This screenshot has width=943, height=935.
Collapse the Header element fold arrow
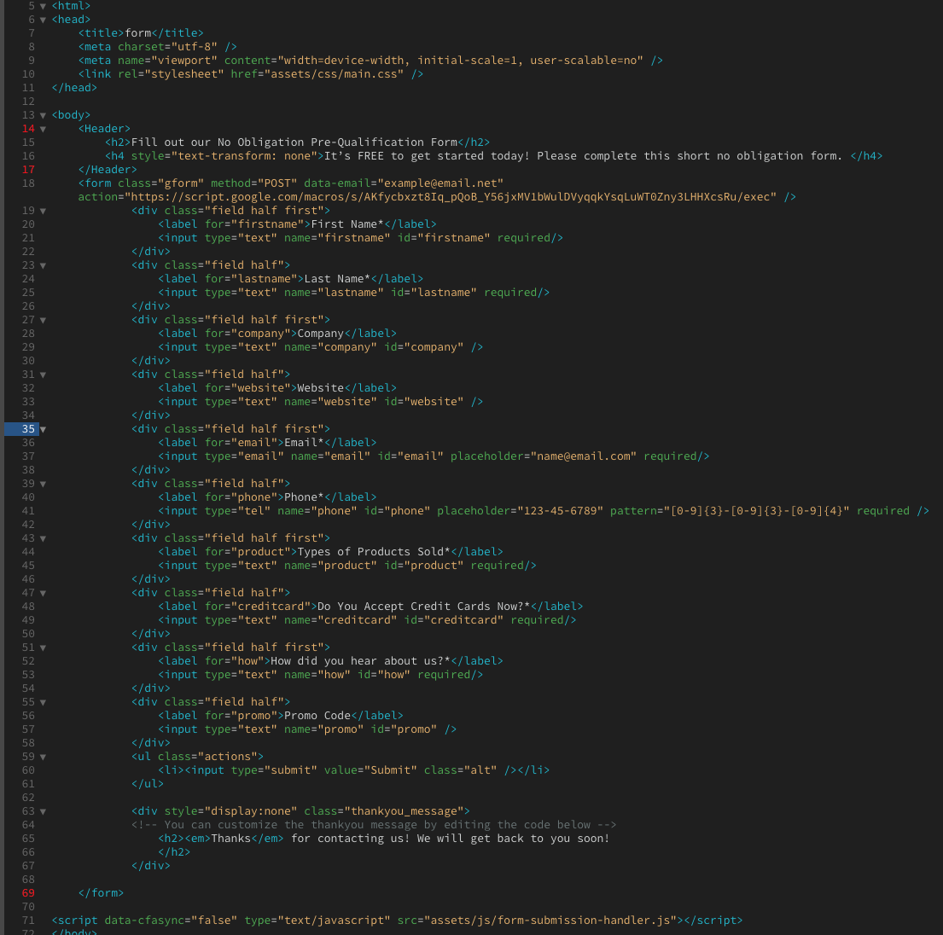[x=43, y=128]
